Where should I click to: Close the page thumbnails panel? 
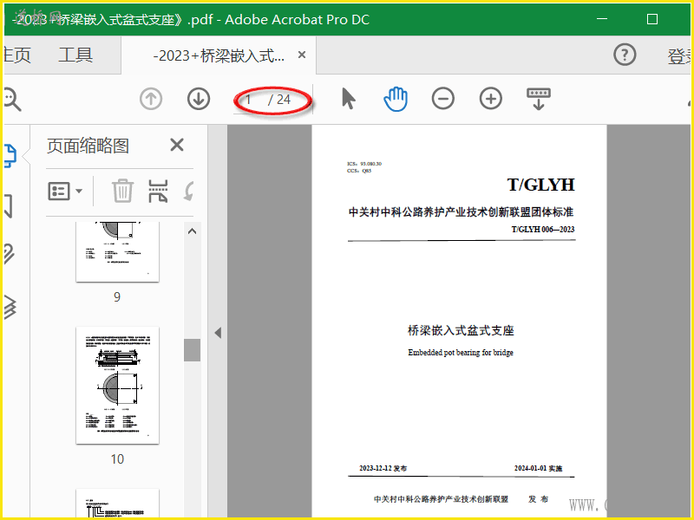point(177,145)
